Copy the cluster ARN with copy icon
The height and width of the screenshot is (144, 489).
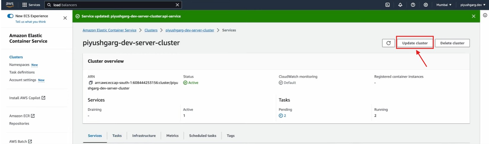click(91, 83)
